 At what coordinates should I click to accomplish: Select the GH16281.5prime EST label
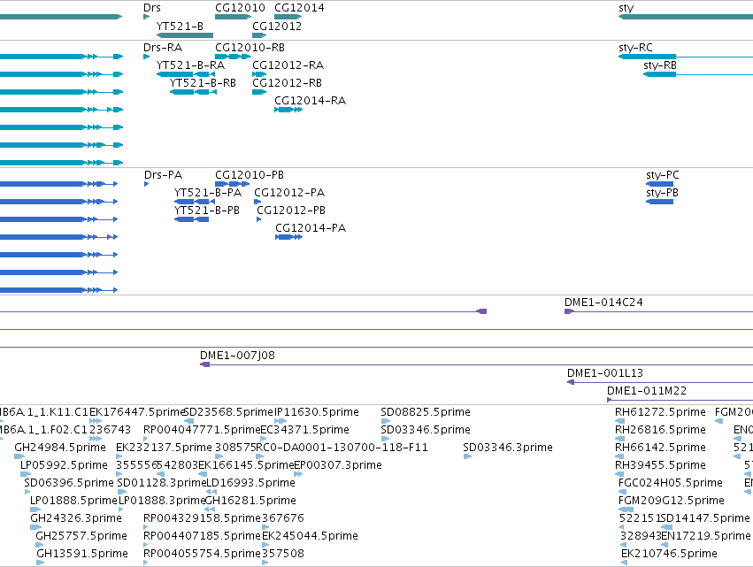click(x=250, y=501)
